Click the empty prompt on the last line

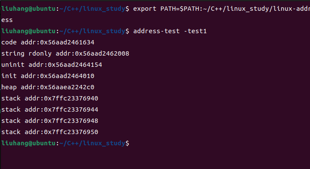(65, 143)
